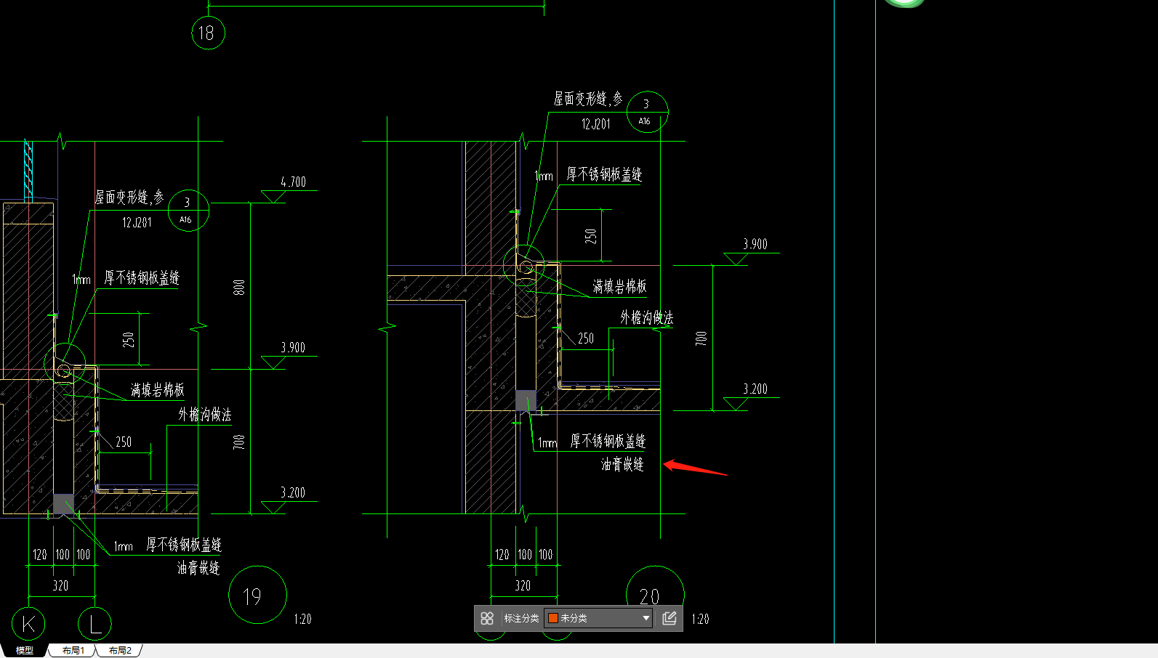Select the axis bubble labeled K

coord(28,624)
